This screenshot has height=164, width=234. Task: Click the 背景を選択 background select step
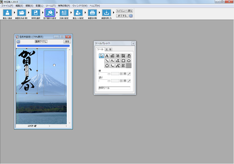coord(36,13)
